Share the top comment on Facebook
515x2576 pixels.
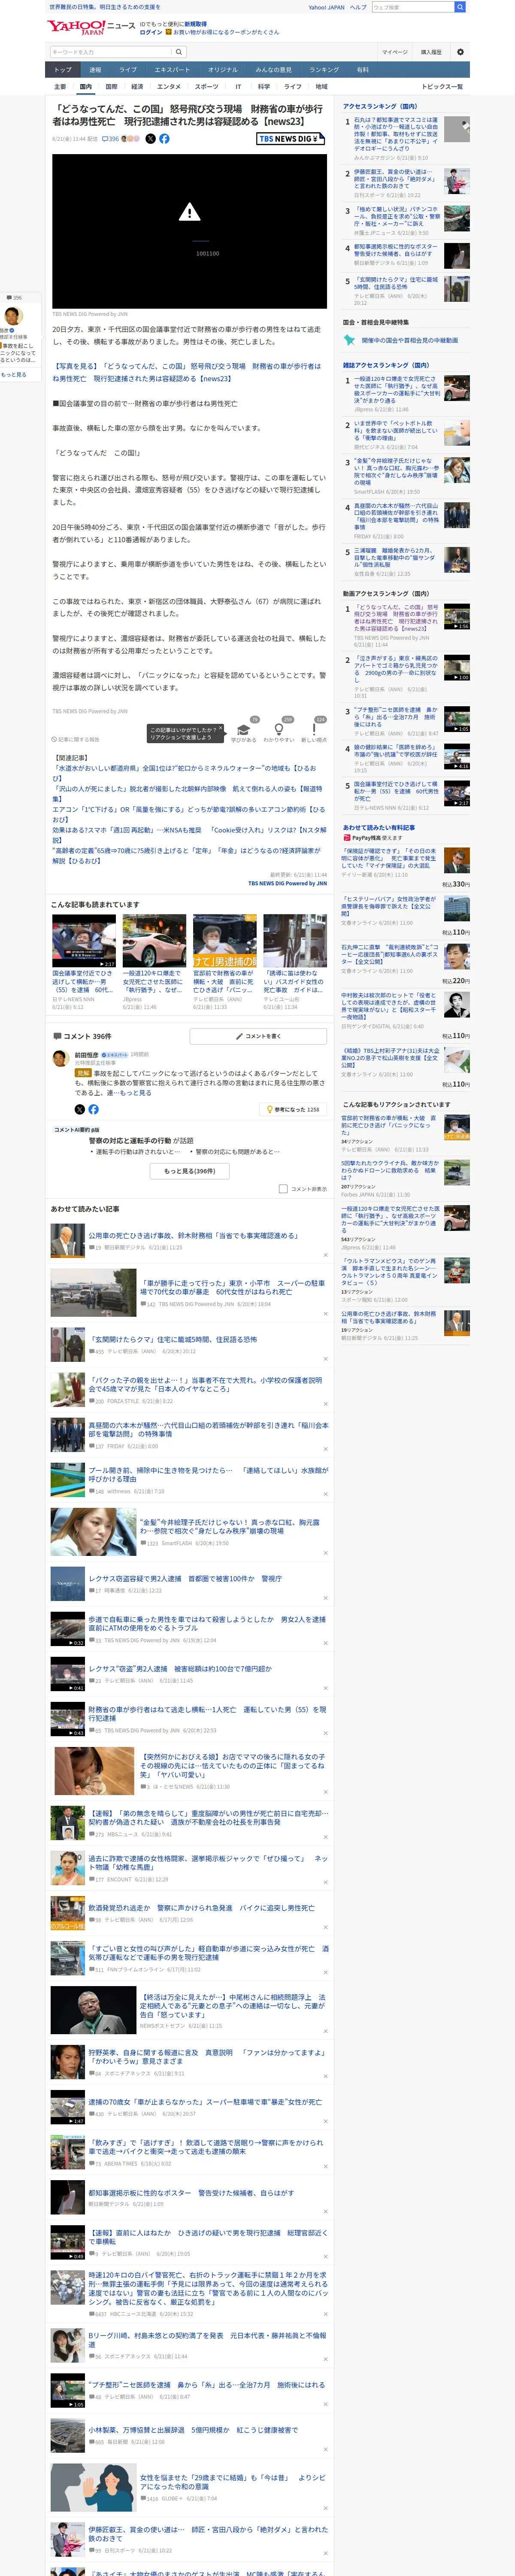click(93, 1109)
